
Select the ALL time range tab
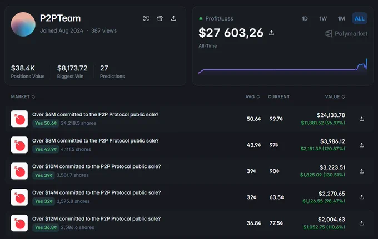click(x=360, y=18)
